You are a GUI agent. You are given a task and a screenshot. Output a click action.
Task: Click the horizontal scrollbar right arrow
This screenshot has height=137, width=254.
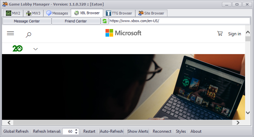click(238, 122)
